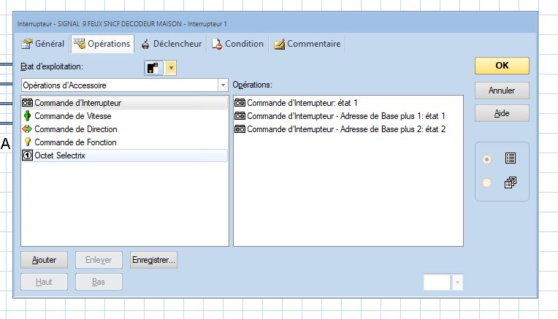Click the stacked pages icon
The height and width of the screenshot is (319, 558).
click(x=511, y=182)
